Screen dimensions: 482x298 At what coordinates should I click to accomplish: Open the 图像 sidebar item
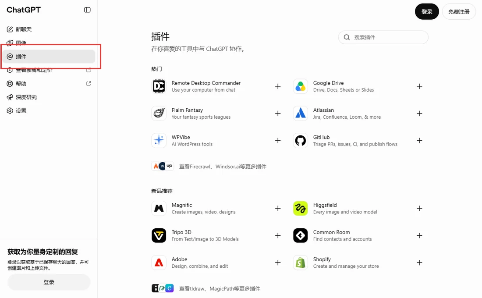[49, 43]
